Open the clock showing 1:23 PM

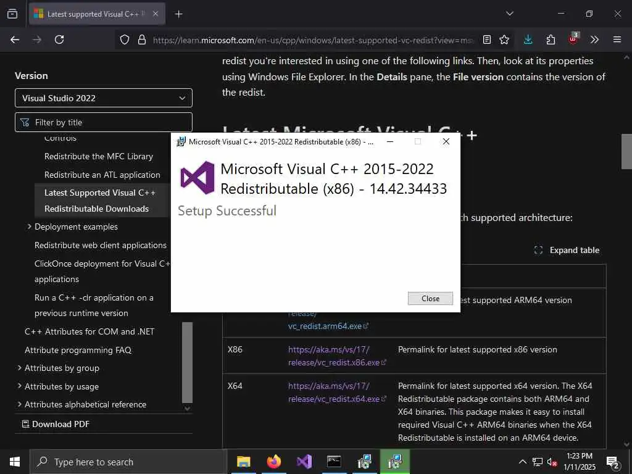[579, 462]
